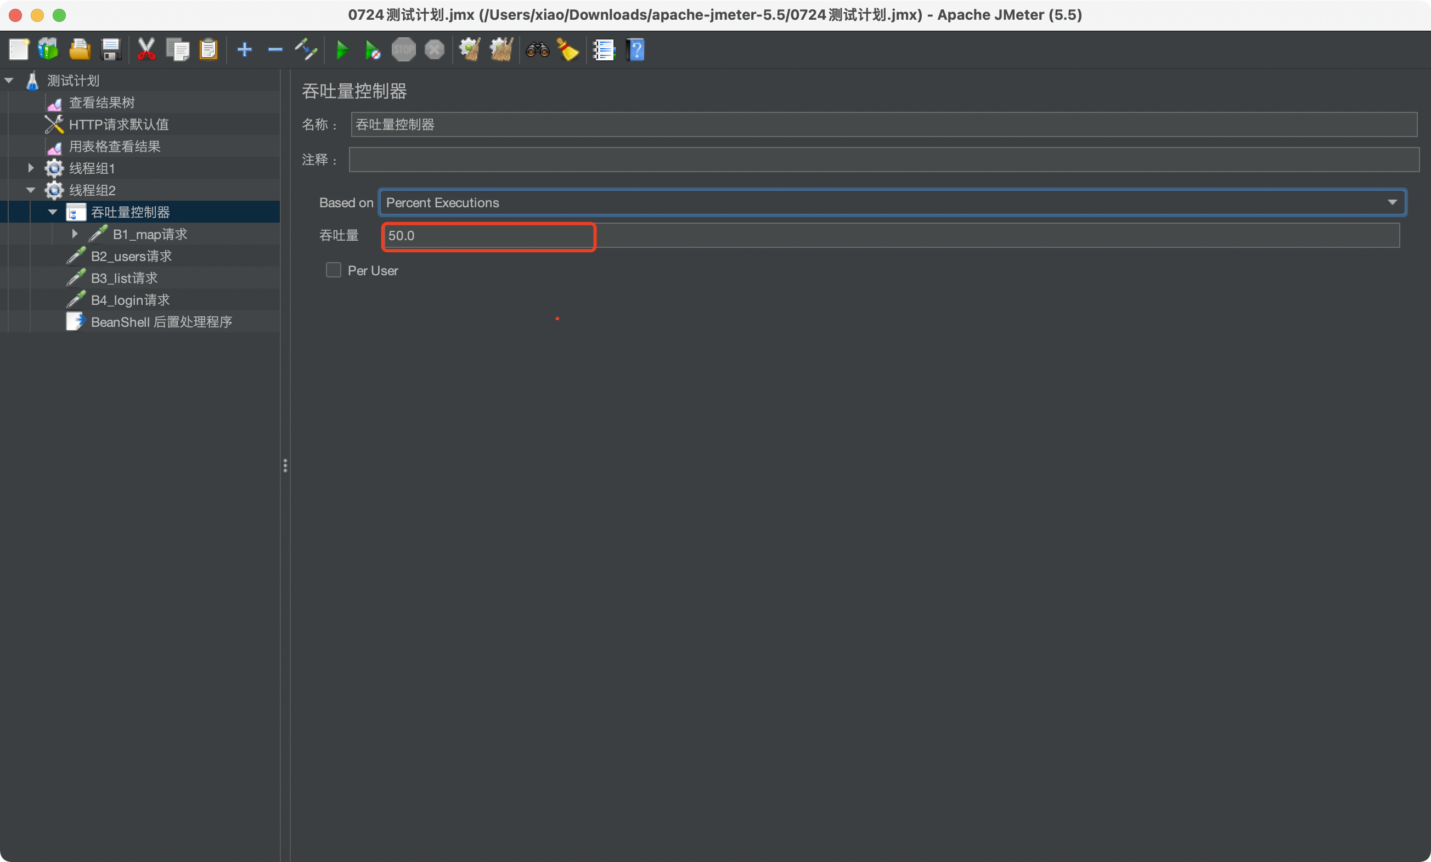The image size is (1431, 862).
Task: Click the Clear All broom icons button
Action: [501, 50]
